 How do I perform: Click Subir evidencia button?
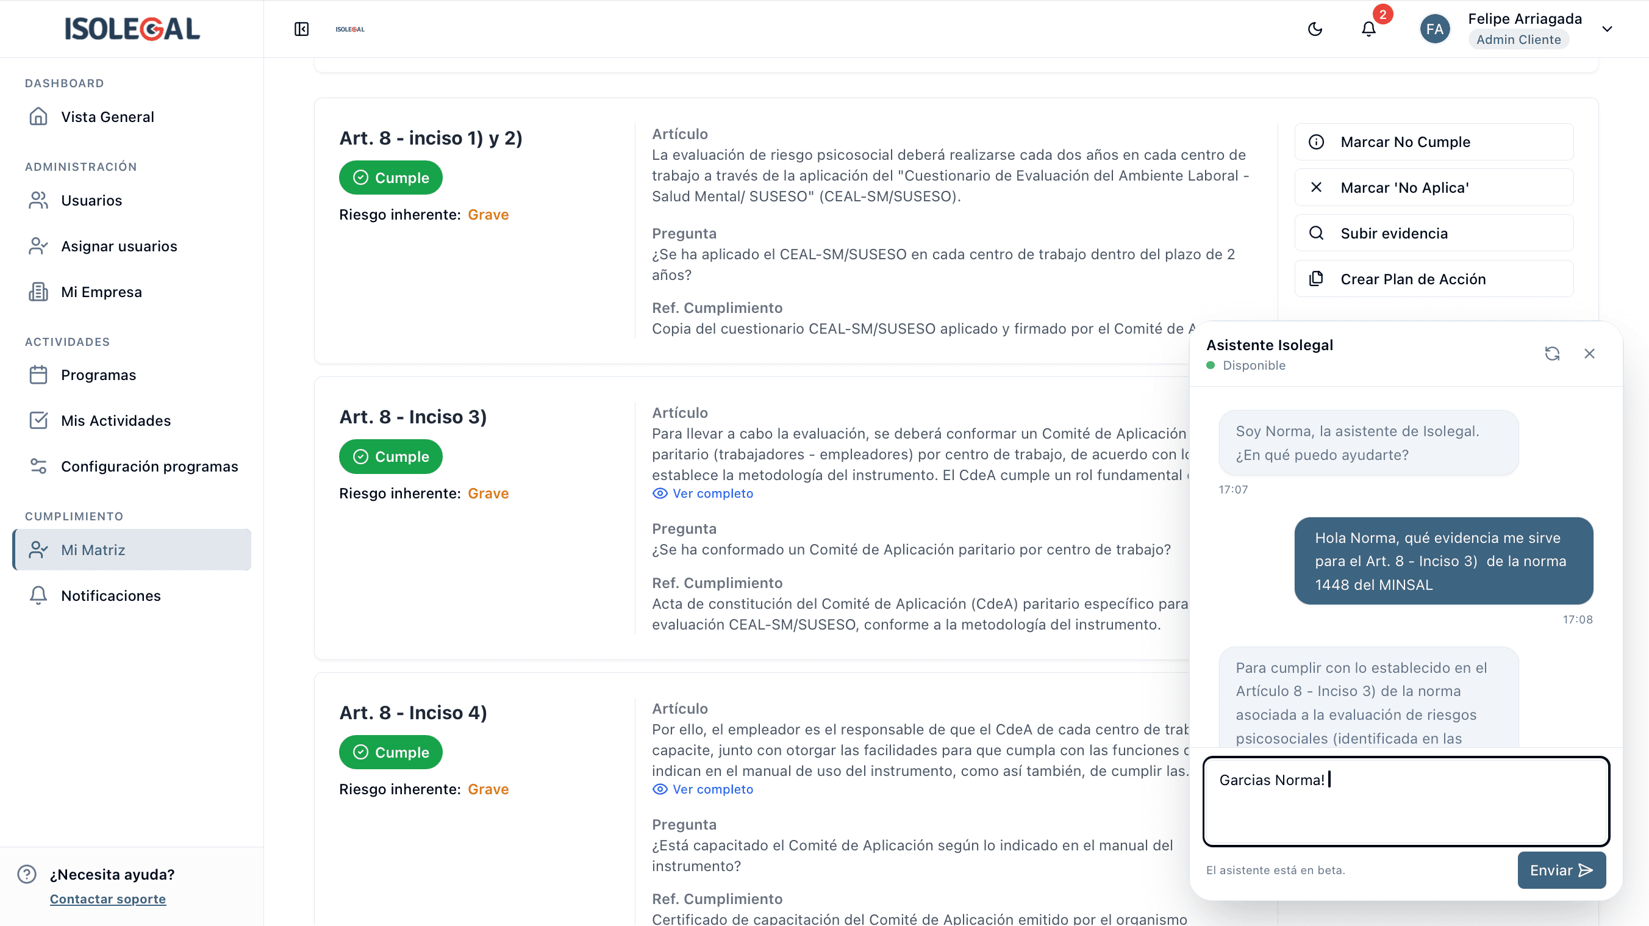coord(1434,233)
